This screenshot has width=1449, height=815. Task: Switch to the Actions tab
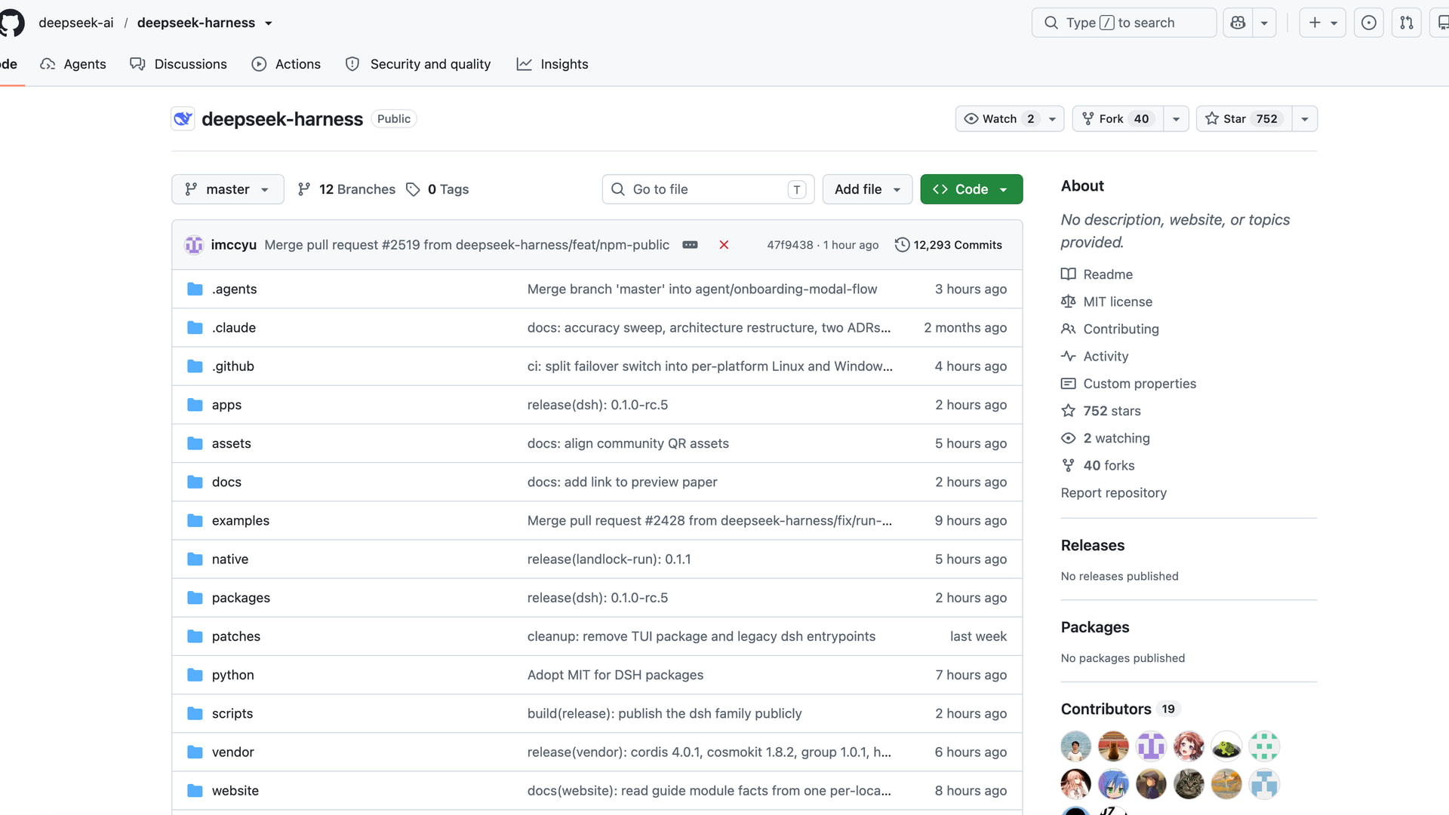click(x=286, y=64)
